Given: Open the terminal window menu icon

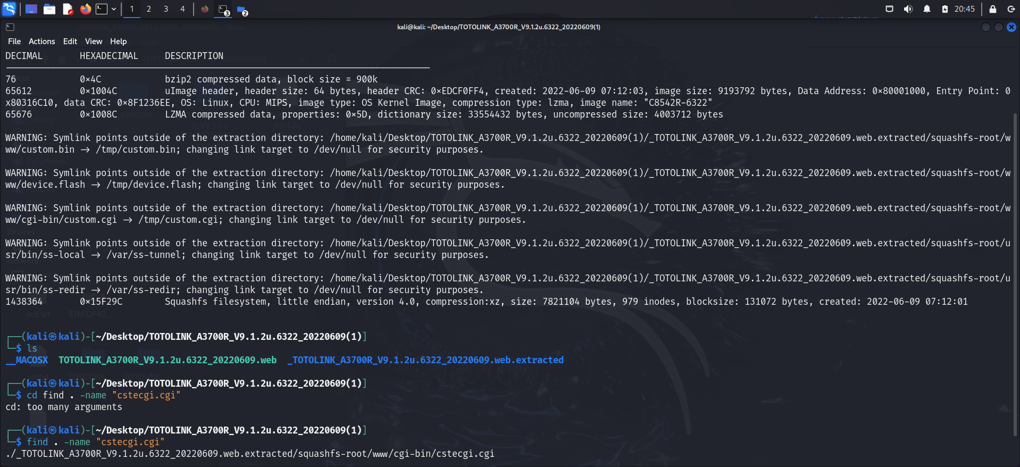Looking at the screenshot, I should pyautogui.click(x=10, y=27).
